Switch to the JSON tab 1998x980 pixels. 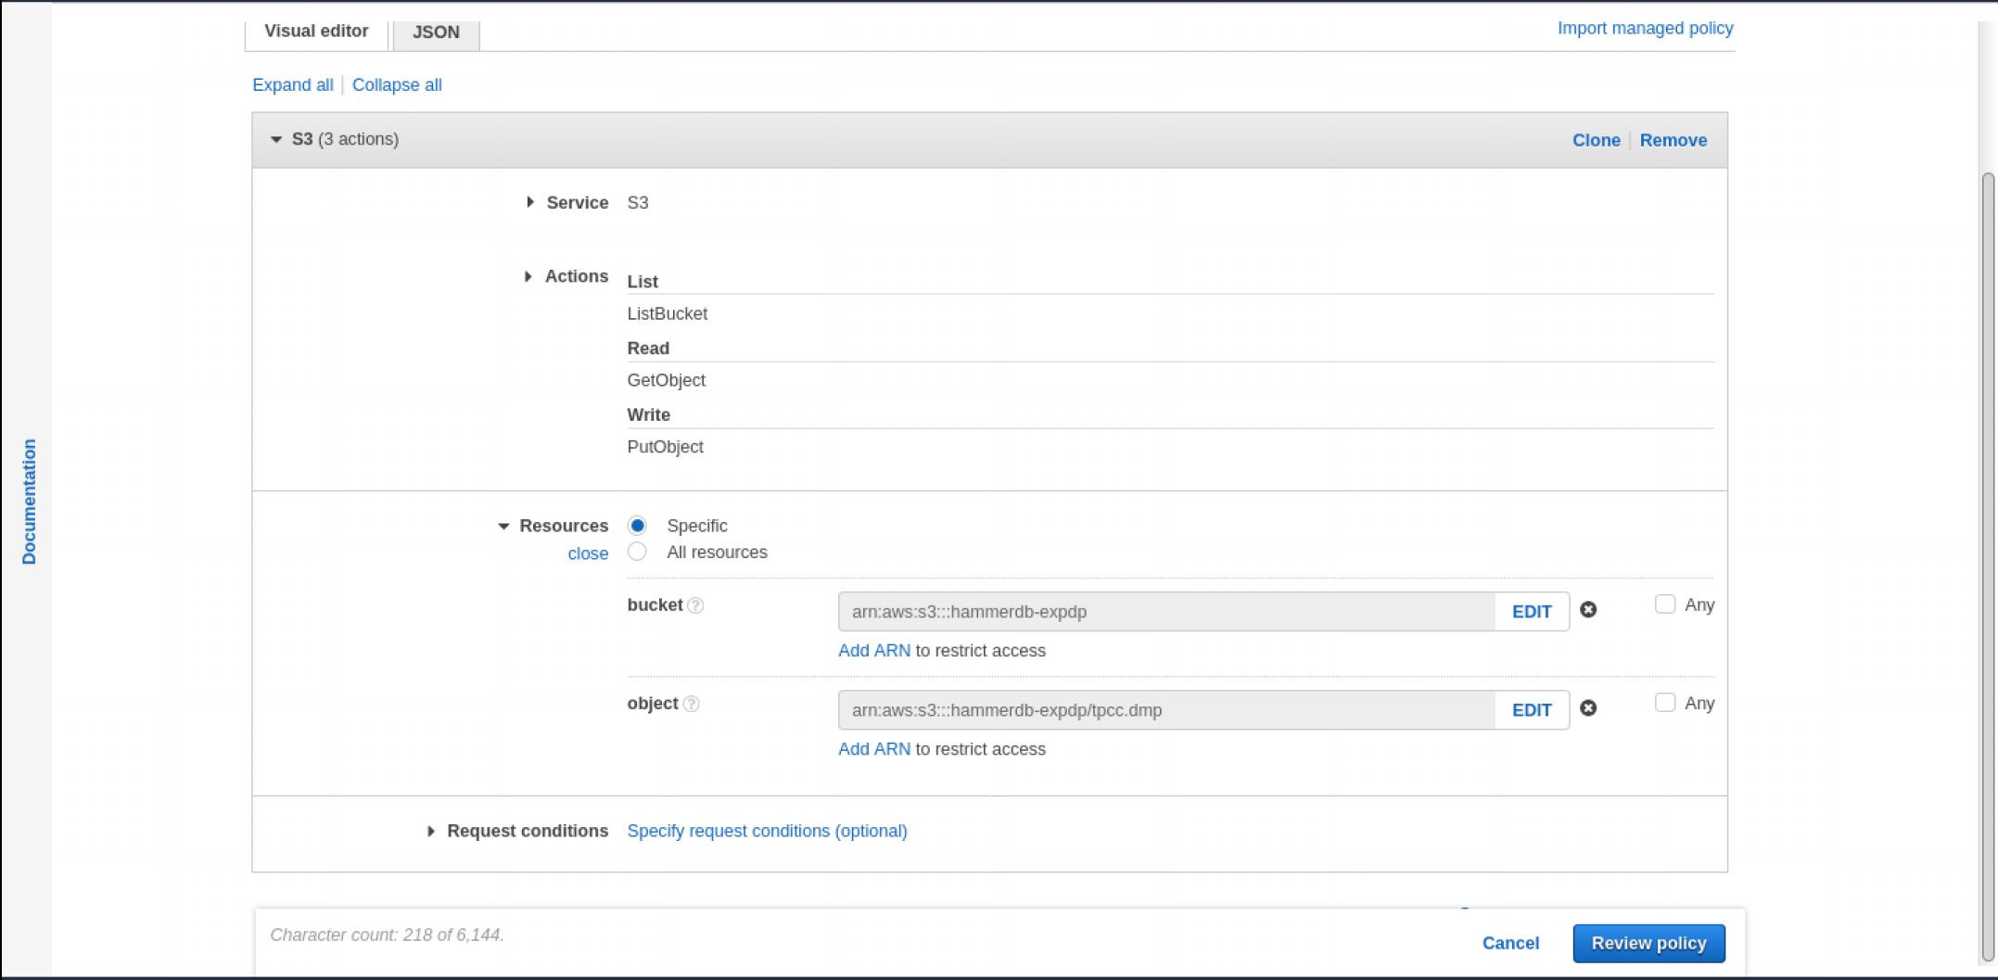point(436,32)
